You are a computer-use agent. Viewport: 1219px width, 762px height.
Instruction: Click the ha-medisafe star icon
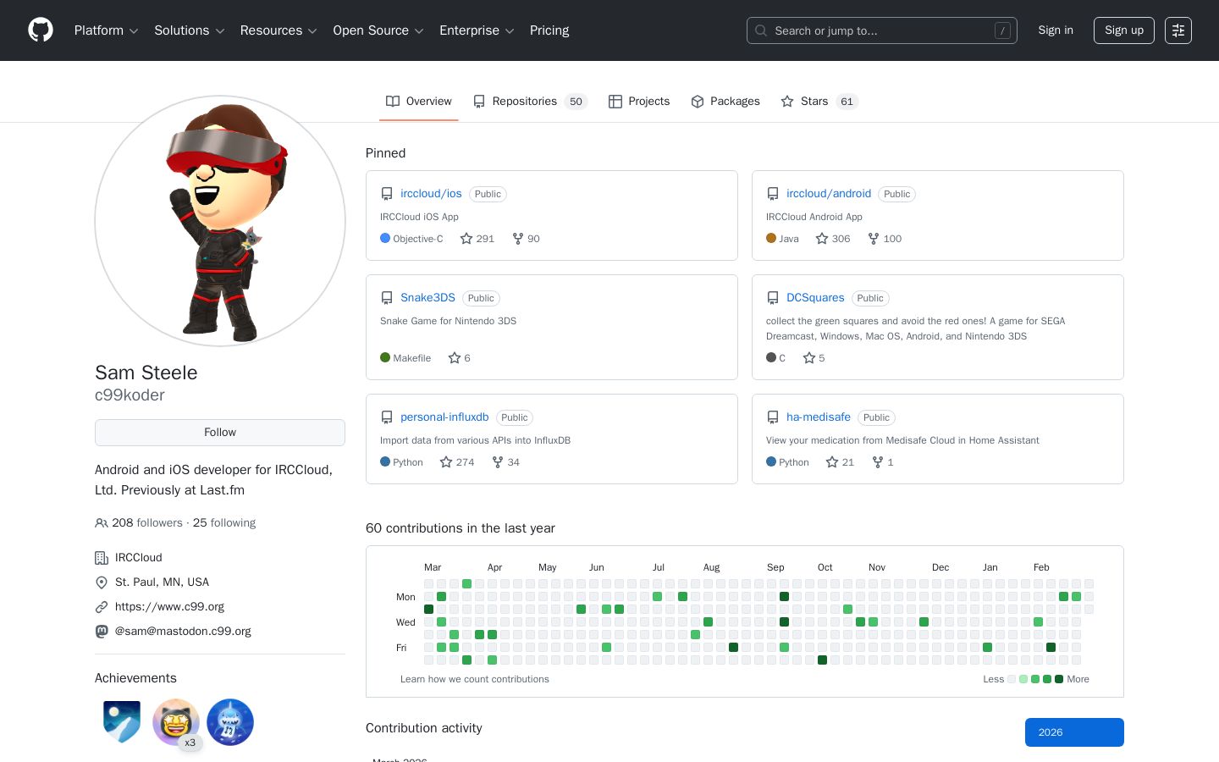tap(832, 462)
